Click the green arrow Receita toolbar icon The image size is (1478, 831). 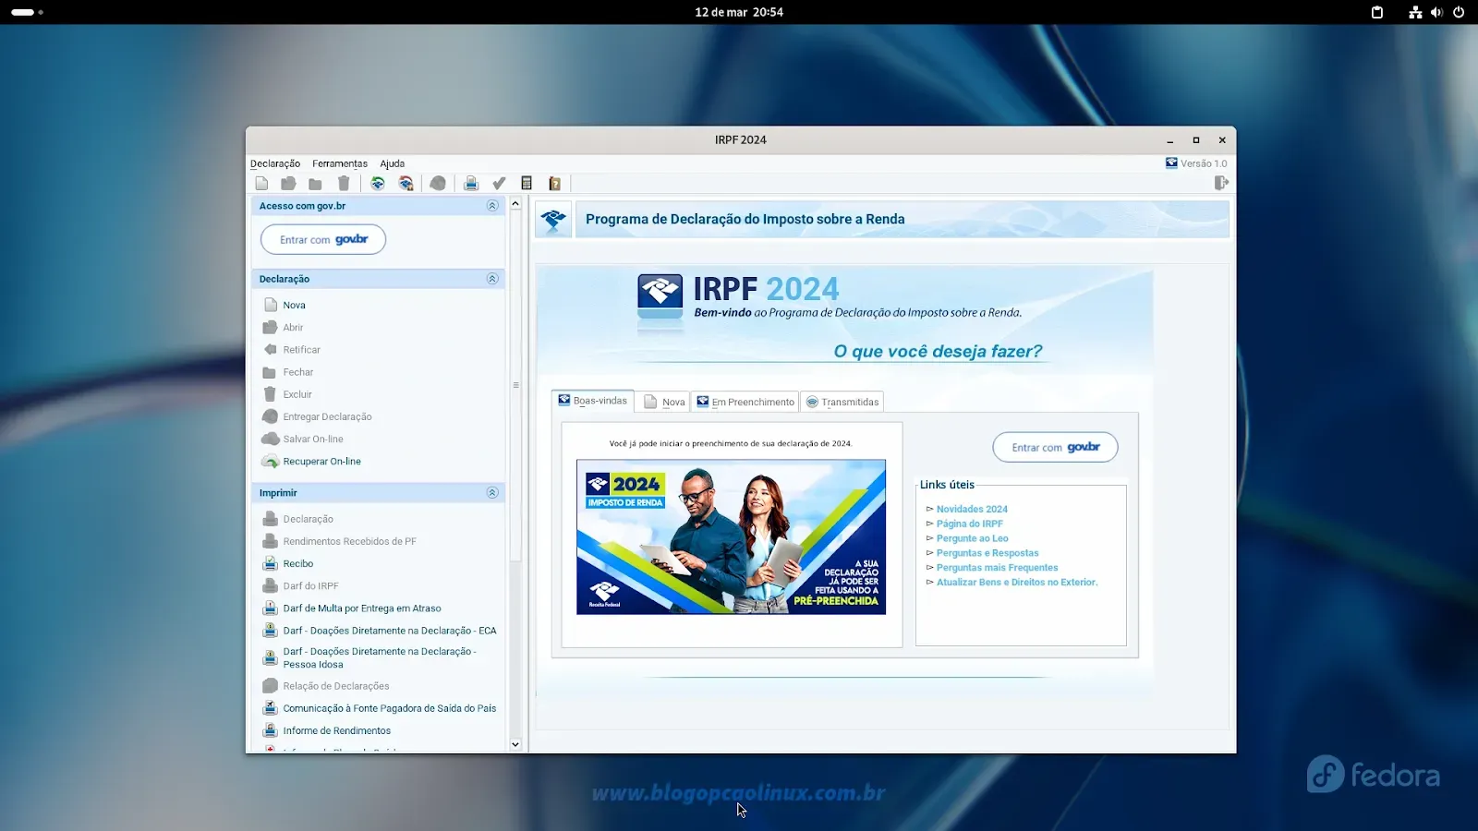click(x=378, y=184)
